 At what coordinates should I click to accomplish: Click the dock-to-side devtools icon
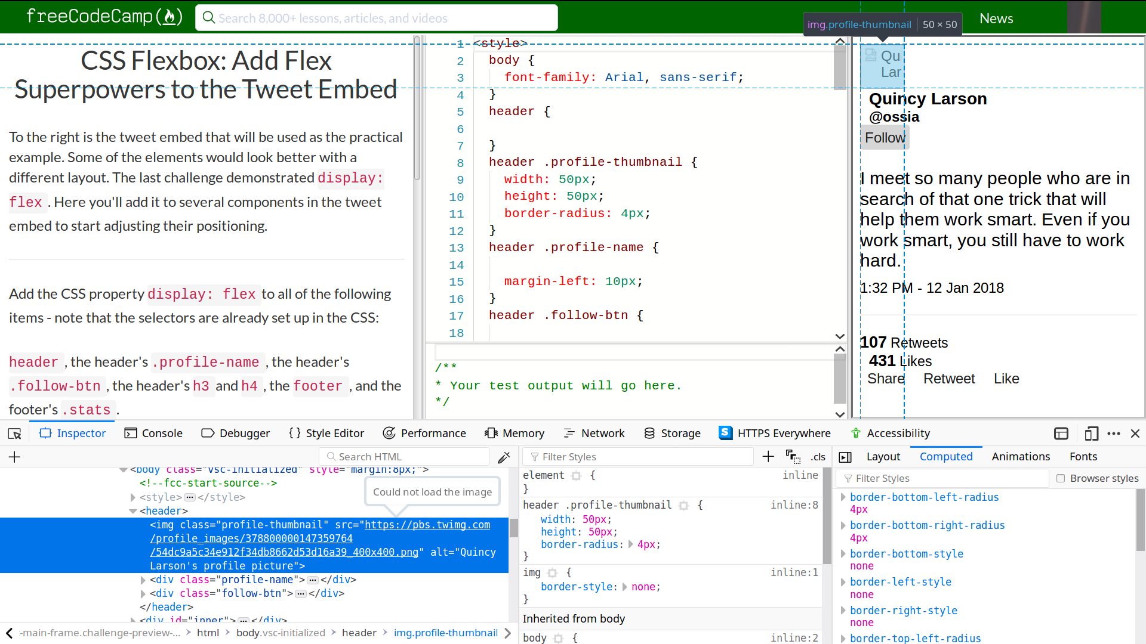1061,434
